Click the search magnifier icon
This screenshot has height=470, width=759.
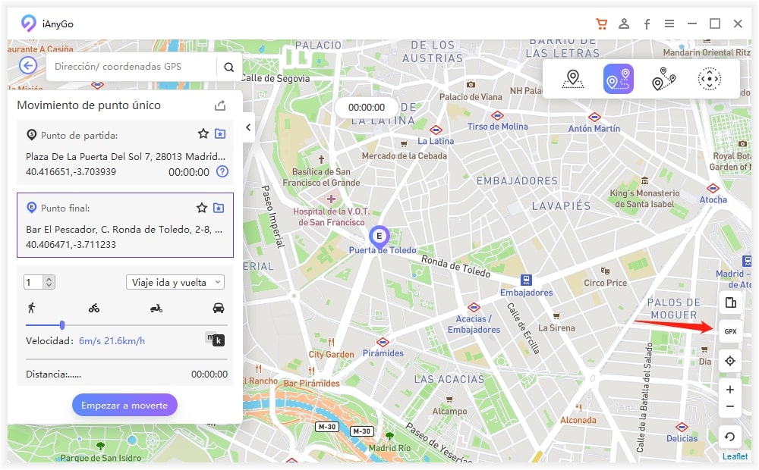tap(229, 67)
